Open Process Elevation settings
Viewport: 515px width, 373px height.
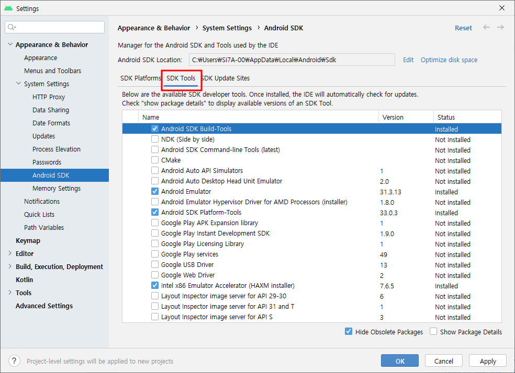(57, 149)
